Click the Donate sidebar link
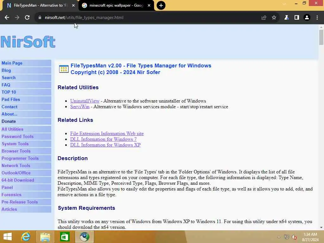 tap(26, 121)
